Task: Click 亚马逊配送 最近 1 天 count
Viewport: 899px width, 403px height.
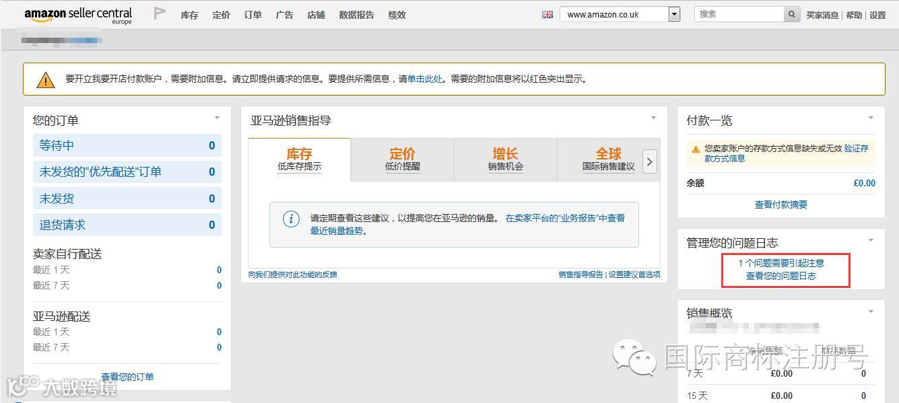Action: coord(219,332)
